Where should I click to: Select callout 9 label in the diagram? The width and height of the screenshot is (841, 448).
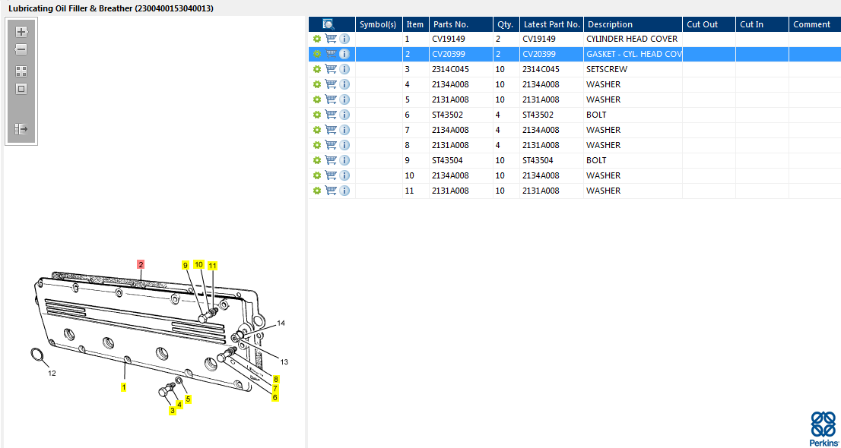(x=185, y=265)
